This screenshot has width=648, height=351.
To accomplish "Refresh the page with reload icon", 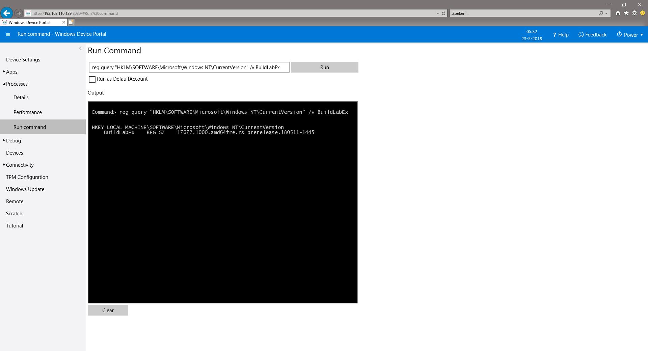I will (x=443, y=13).
